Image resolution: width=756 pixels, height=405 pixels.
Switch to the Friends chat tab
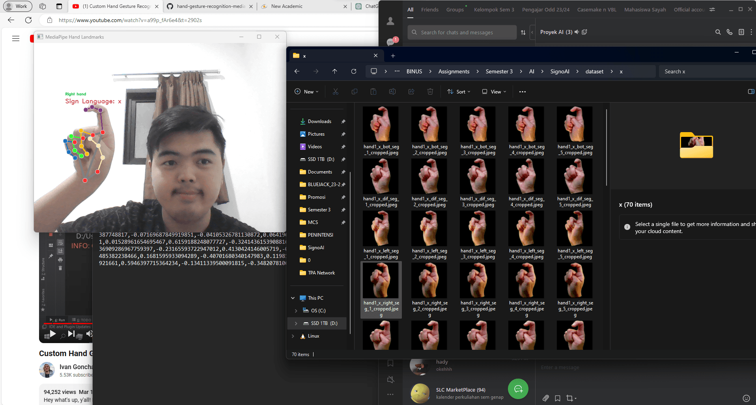coord(429,9)
